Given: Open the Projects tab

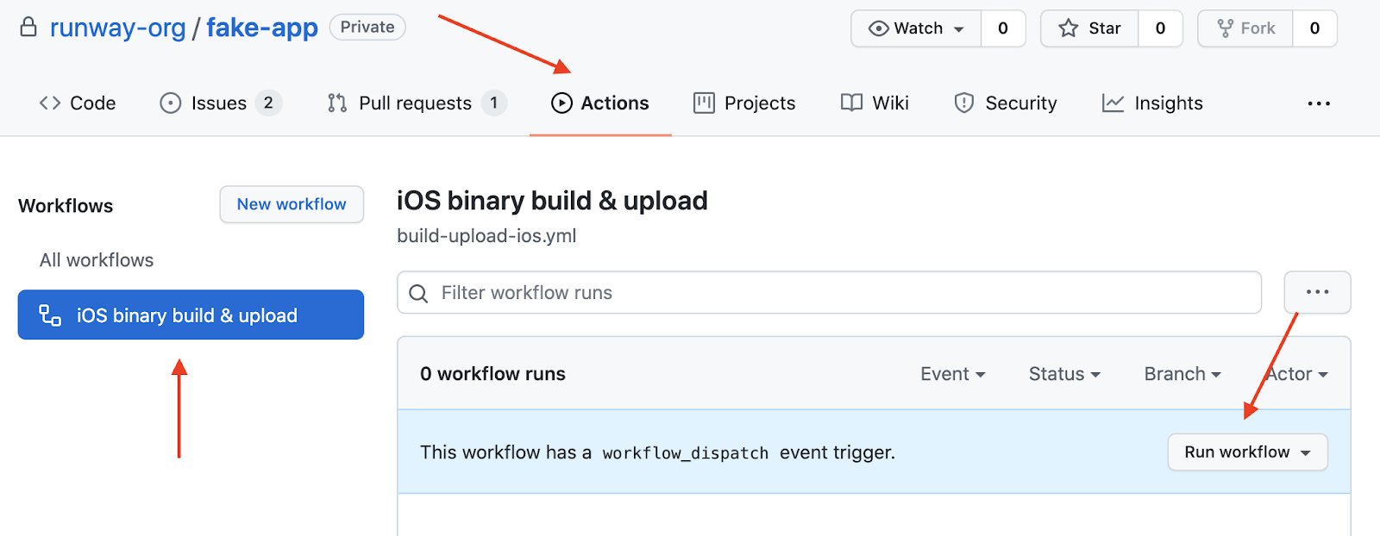Looking at the screenshot, I should pyautogui.click(x=745, y=103).
